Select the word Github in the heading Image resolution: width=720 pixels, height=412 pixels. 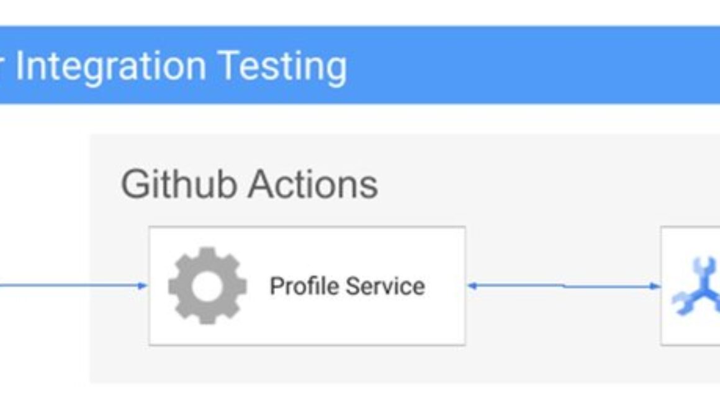click(179, 184)
